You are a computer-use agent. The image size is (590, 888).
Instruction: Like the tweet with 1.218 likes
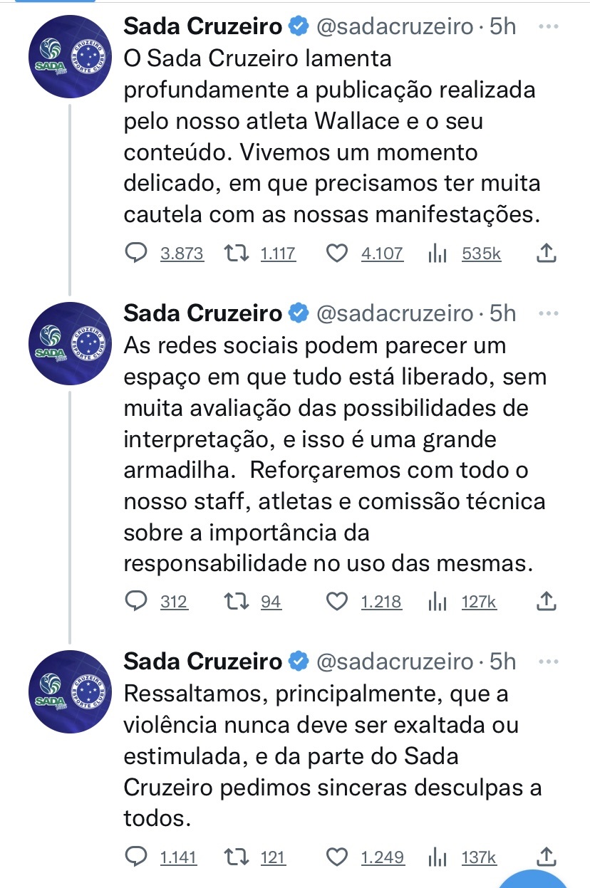(x=336, y=602)
